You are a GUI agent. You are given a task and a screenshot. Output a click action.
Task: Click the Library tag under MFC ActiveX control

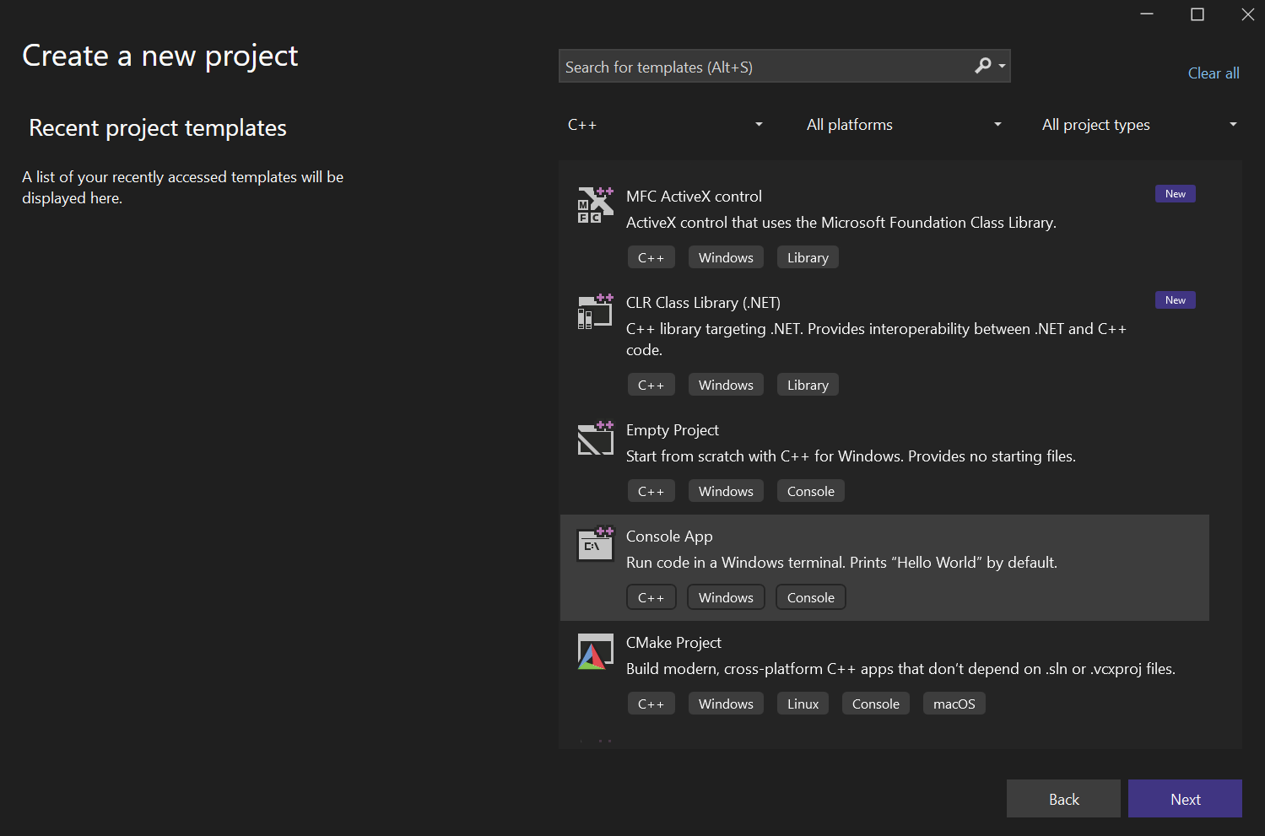coord(808,257)
